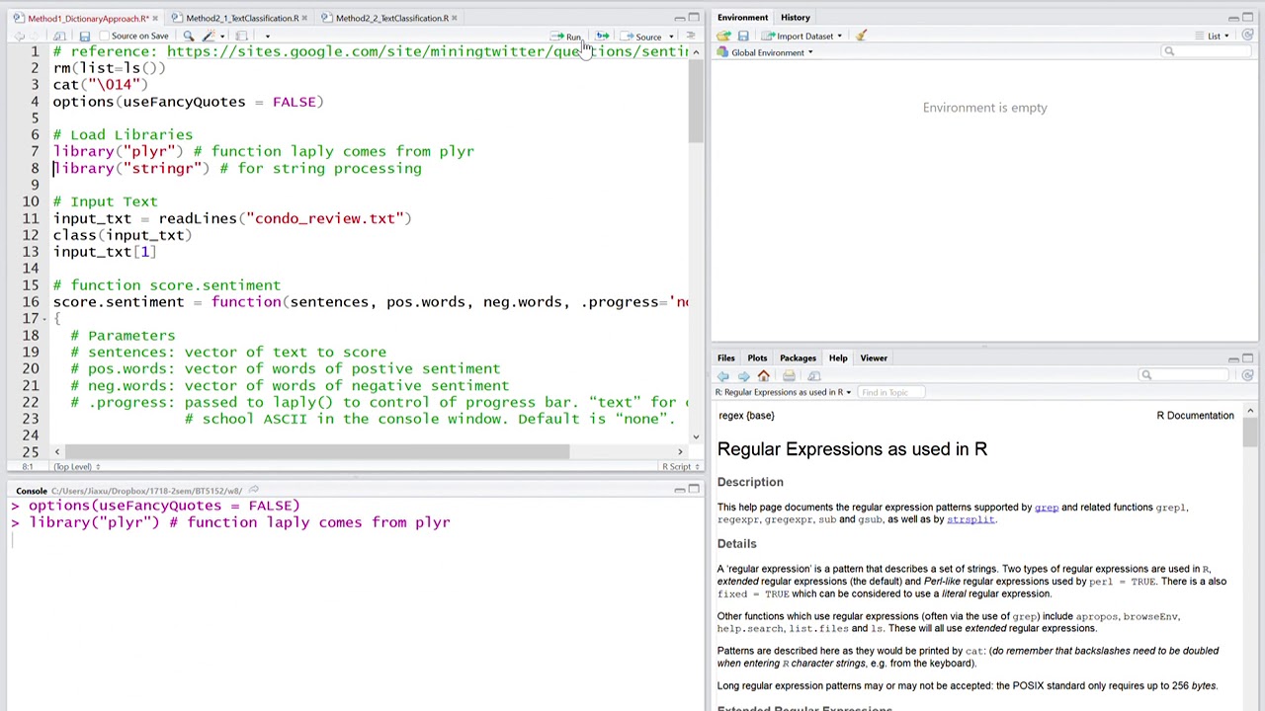Click the save workspace disk icon in Environment
This screenshot has width=1265, height=711.
click(743, 37)
